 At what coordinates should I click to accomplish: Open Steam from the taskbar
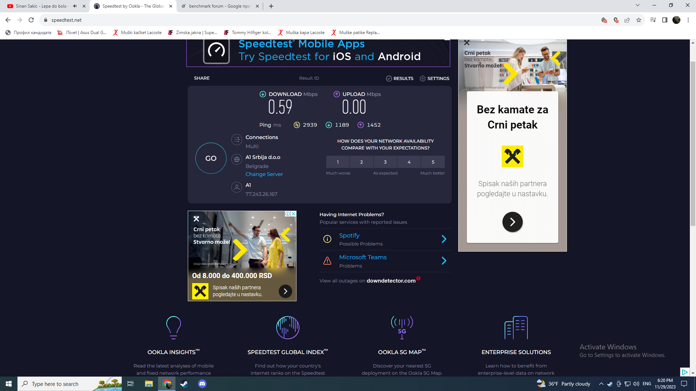pos(185,384)
